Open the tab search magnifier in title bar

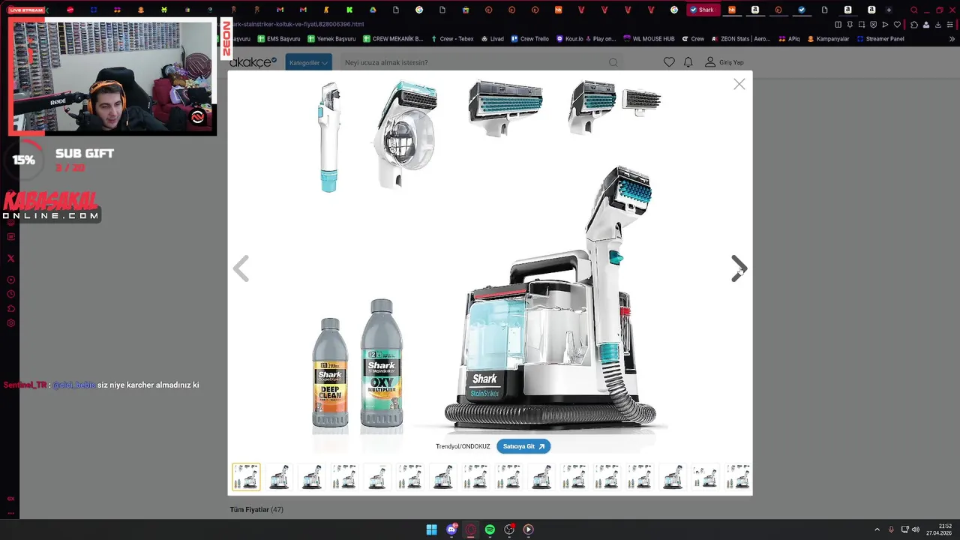[913, 10]
